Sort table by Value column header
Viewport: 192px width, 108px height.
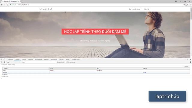pyautogui.click(x=166, y=68)
